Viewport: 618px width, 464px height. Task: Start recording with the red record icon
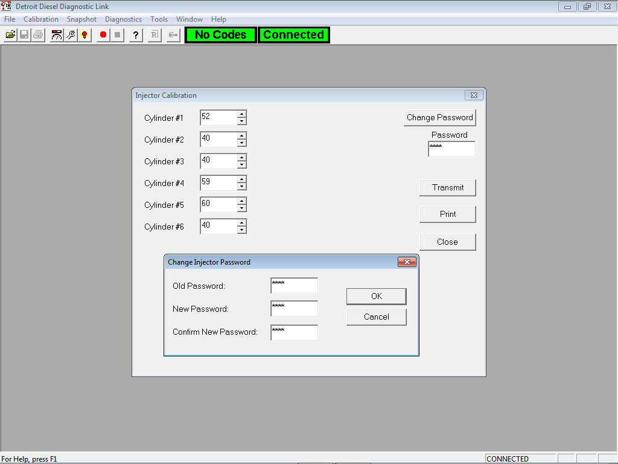point(103,34)
